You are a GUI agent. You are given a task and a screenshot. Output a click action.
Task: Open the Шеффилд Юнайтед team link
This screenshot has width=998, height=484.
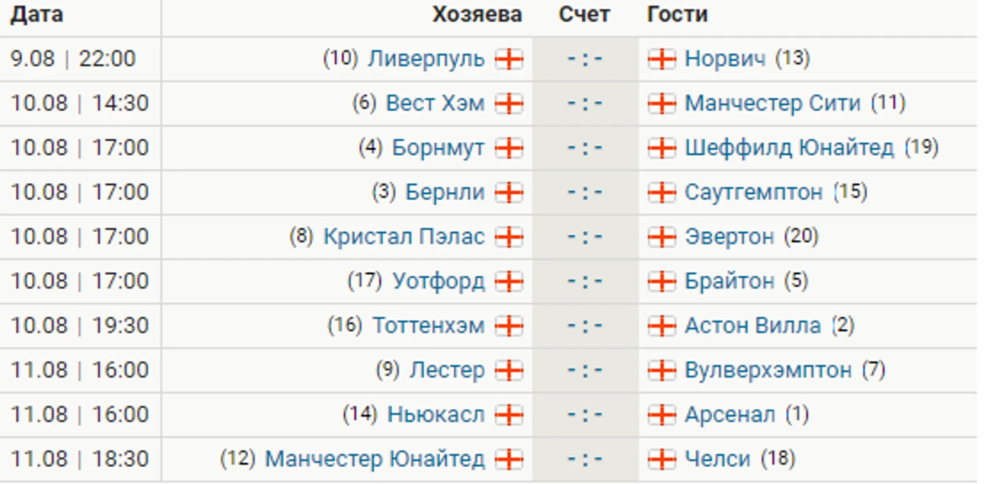pos(790,148)
